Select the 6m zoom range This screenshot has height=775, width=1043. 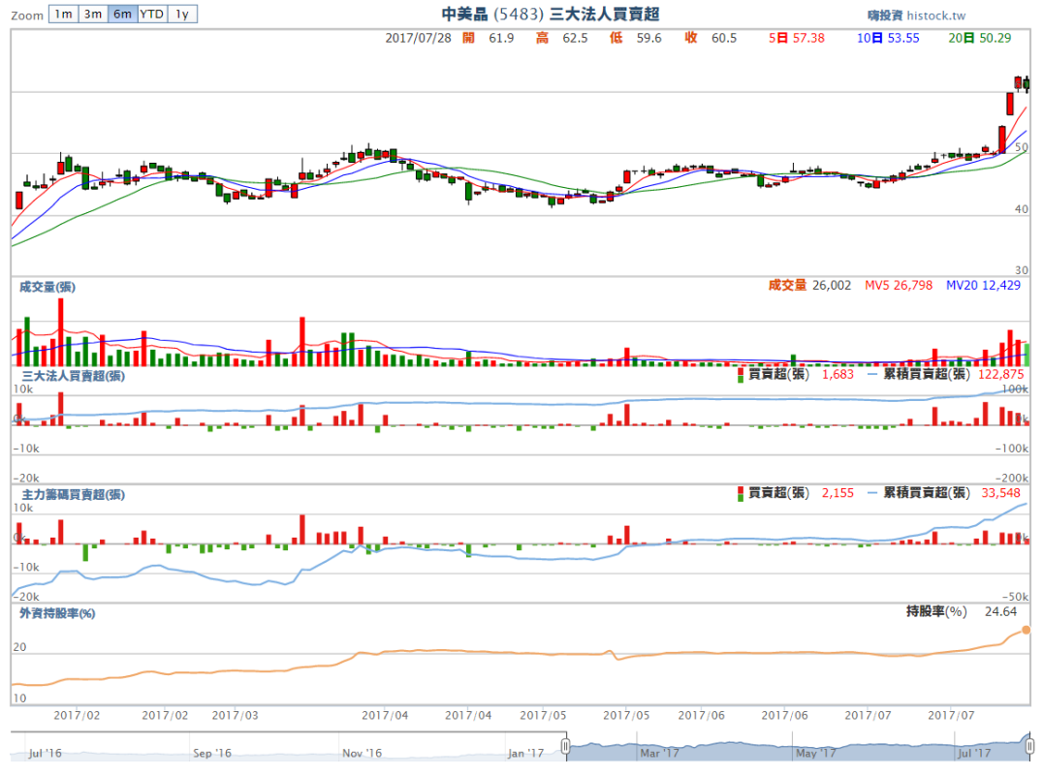121,14
